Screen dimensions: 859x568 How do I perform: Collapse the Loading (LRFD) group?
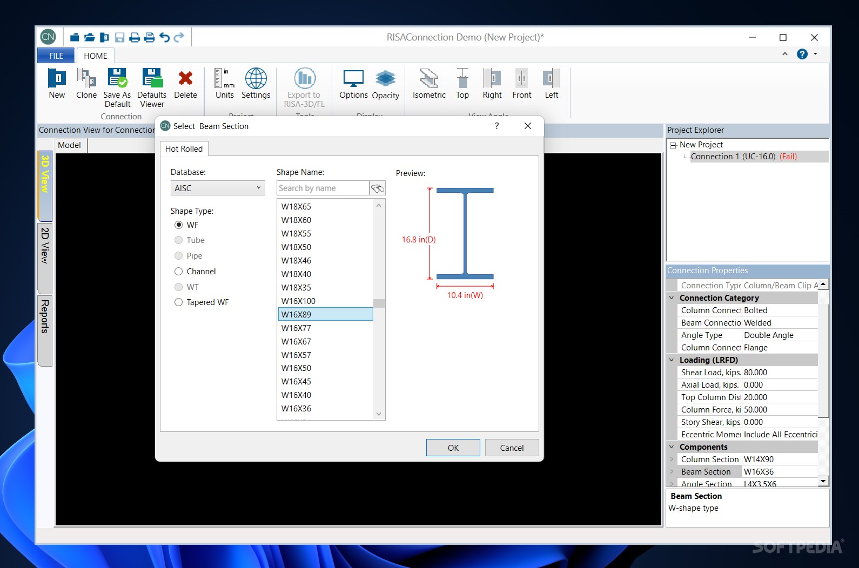coord(672,360)
